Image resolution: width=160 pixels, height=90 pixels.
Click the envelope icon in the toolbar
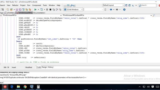(x=65, y=6)
